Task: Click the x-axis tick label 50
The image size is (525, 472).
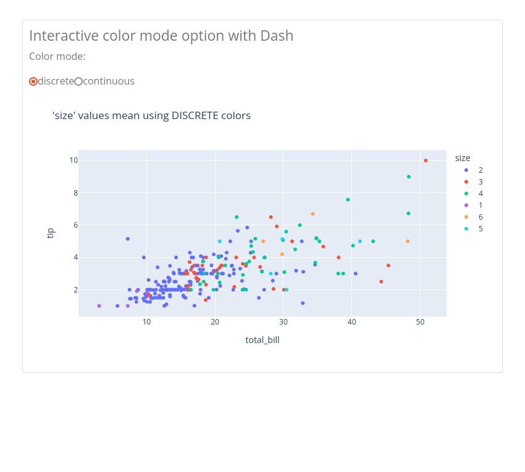Action: tap(420, 322)
